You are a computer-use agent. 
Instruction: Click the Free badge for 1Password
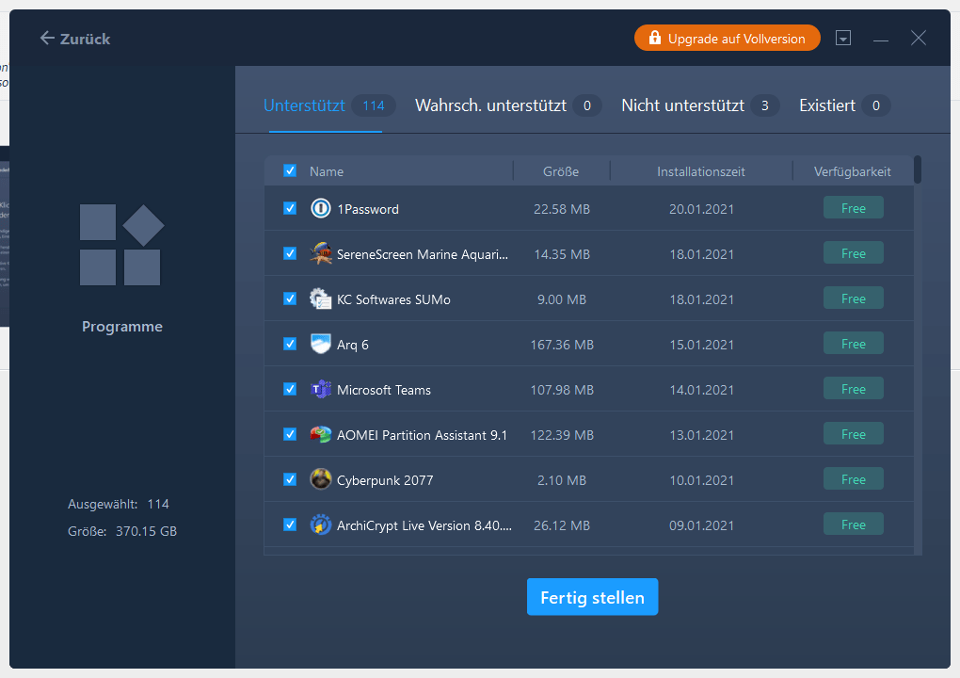(853, 208)
